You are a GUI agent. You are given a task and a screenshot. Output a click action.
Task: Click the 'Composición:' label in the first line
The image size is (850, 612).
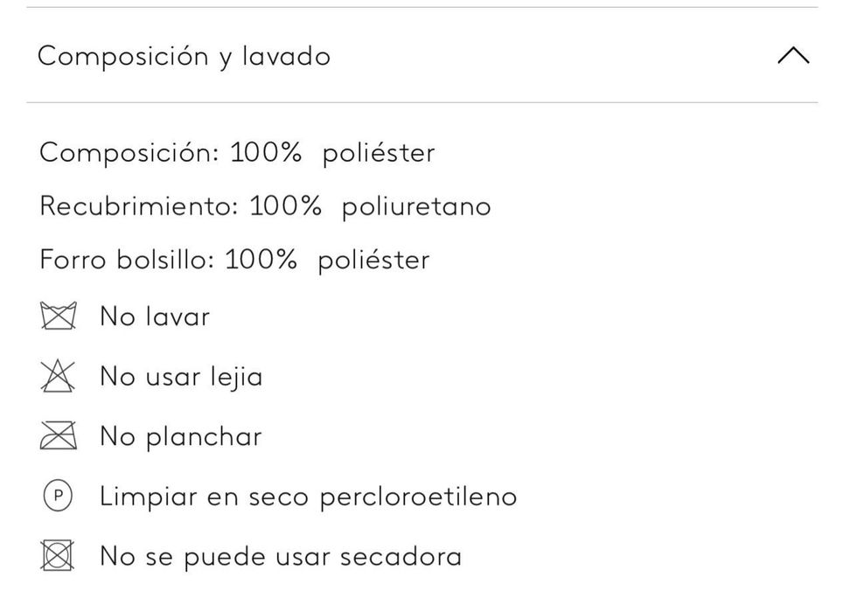tap(129, 153)
